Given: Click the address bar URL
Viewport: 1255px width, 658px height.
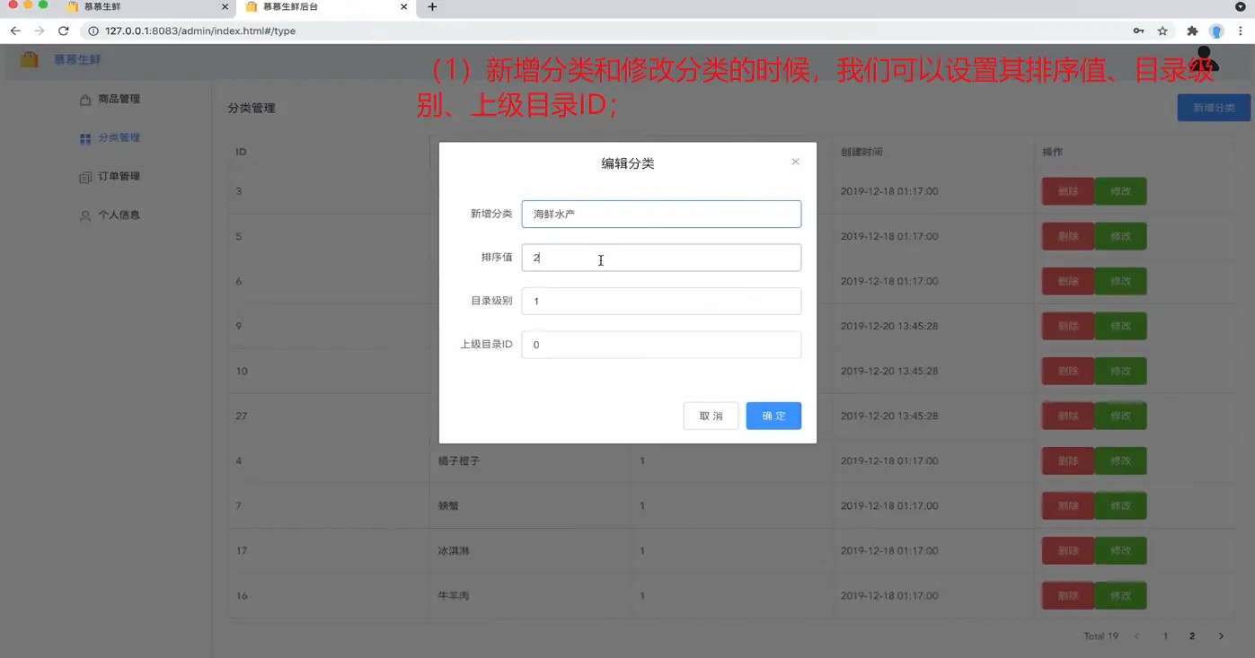Looking at the screenshot, I should pyautogui.click(x=200, y=31).
